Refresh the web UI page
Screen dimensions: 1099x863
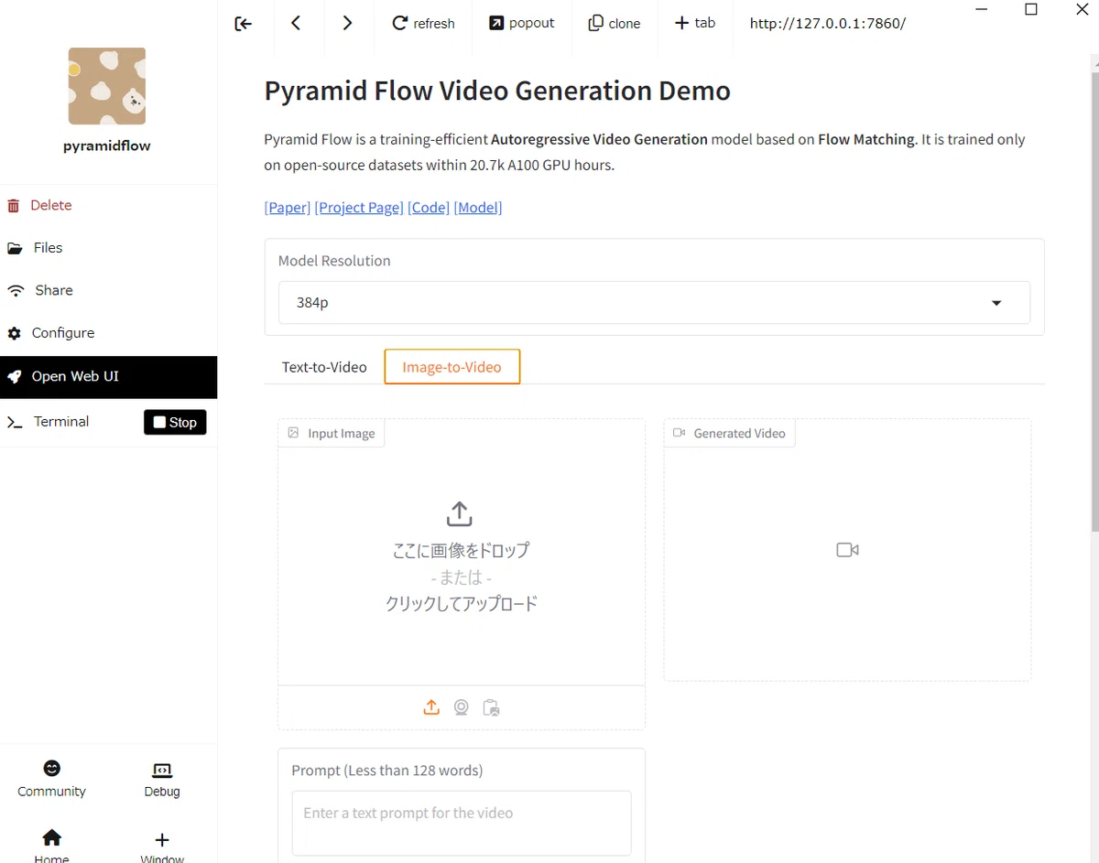coord(423,23)
